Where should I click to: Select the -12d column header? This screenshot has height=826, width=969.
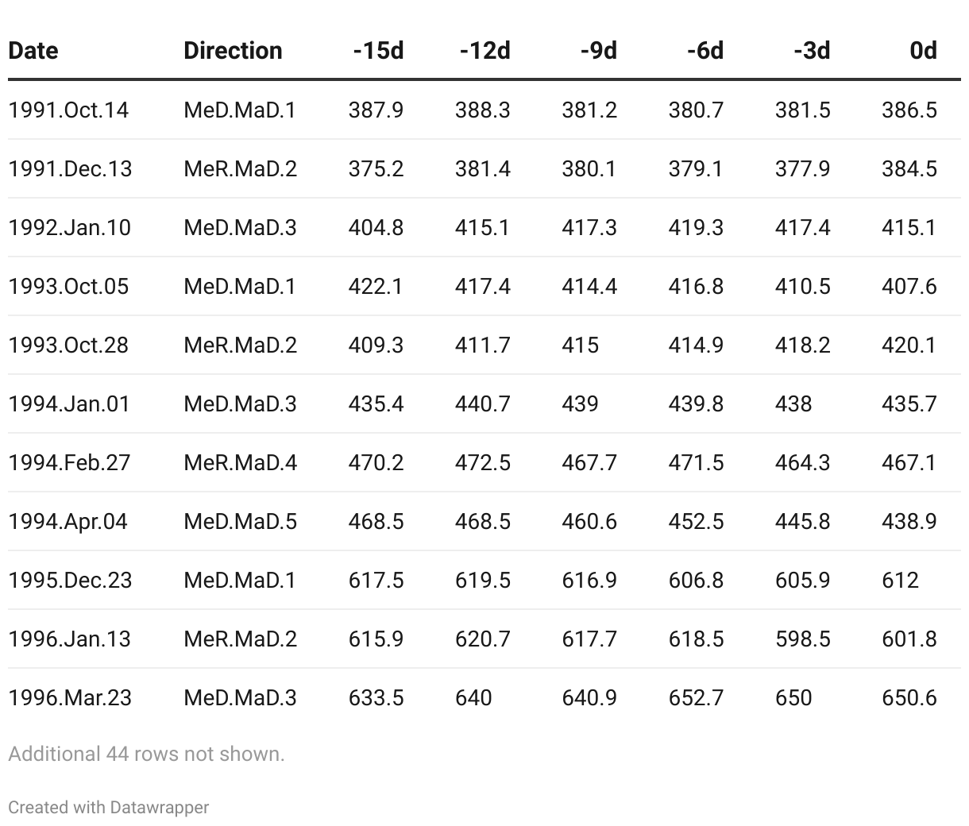tap(484, 51)
